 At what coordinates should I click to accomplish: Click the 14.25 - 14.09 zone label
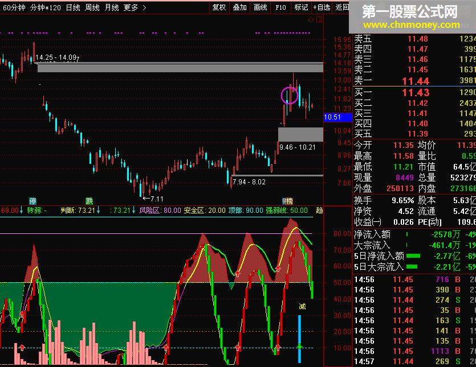point(57,57)
